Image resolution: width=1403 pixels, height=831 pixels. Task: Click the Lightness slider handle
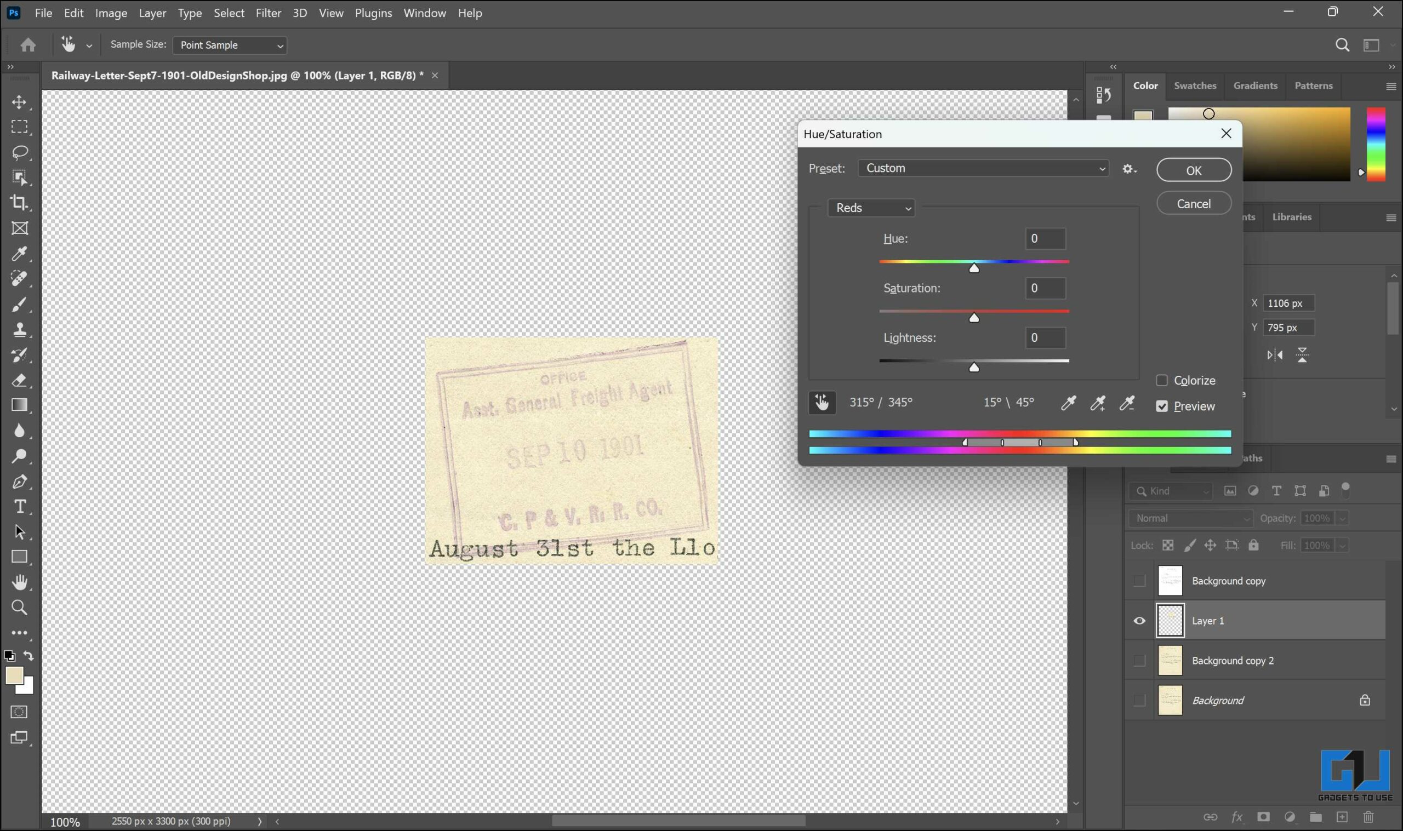pyautogui.click(x=974, y=368)
